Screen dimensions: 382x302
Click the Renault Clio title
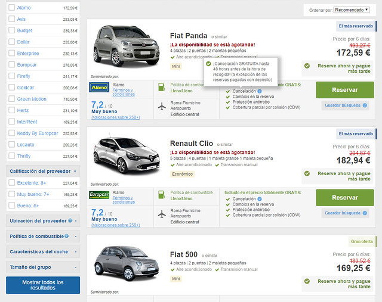point(192,144)
